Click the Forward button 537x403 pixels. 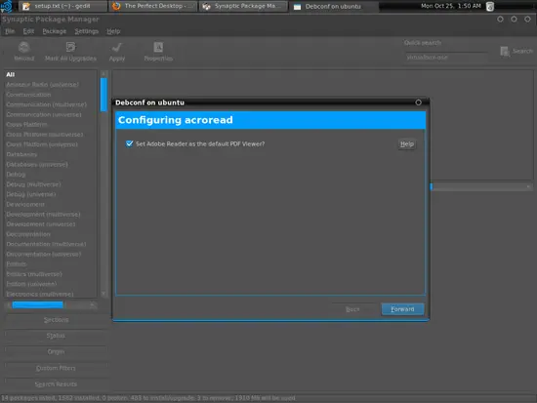point(402,309)
